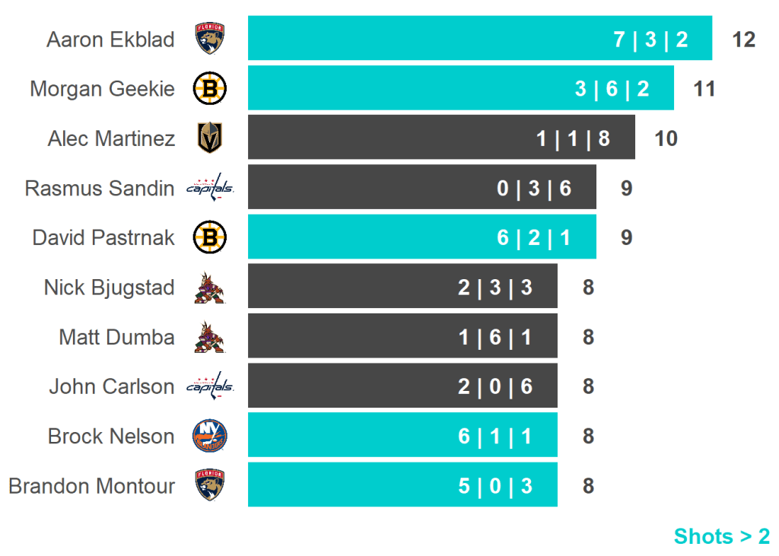Select the Golden Knights logo by Alec Martinez
Screen dimensions: 779x556
click(210, 138)
